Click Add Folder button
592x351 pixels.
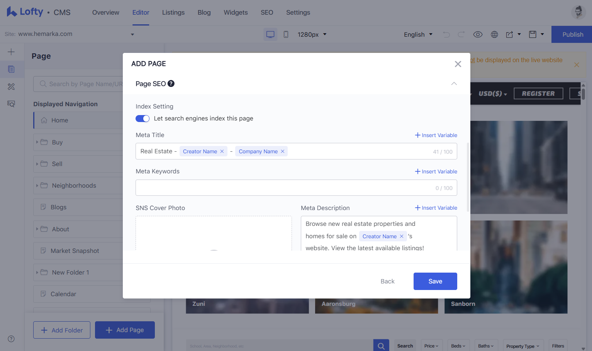click(x=62, y=330)
